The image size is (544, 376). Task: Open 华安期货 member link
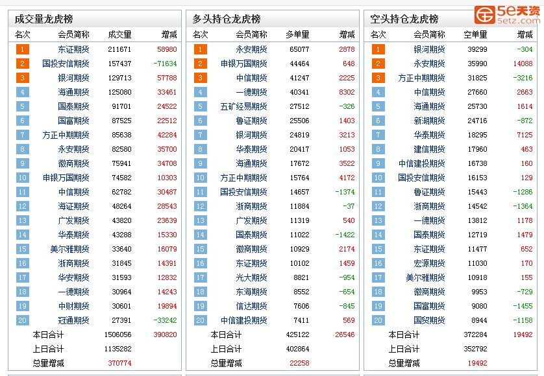[x=73, y=277]
